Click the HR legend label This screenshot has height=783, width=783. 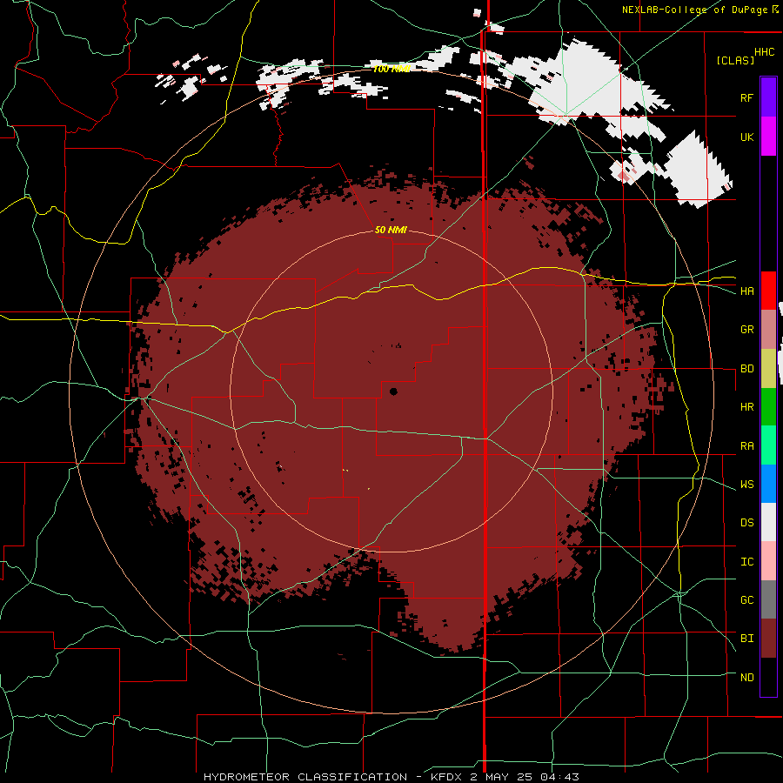(x=746, y=407)
